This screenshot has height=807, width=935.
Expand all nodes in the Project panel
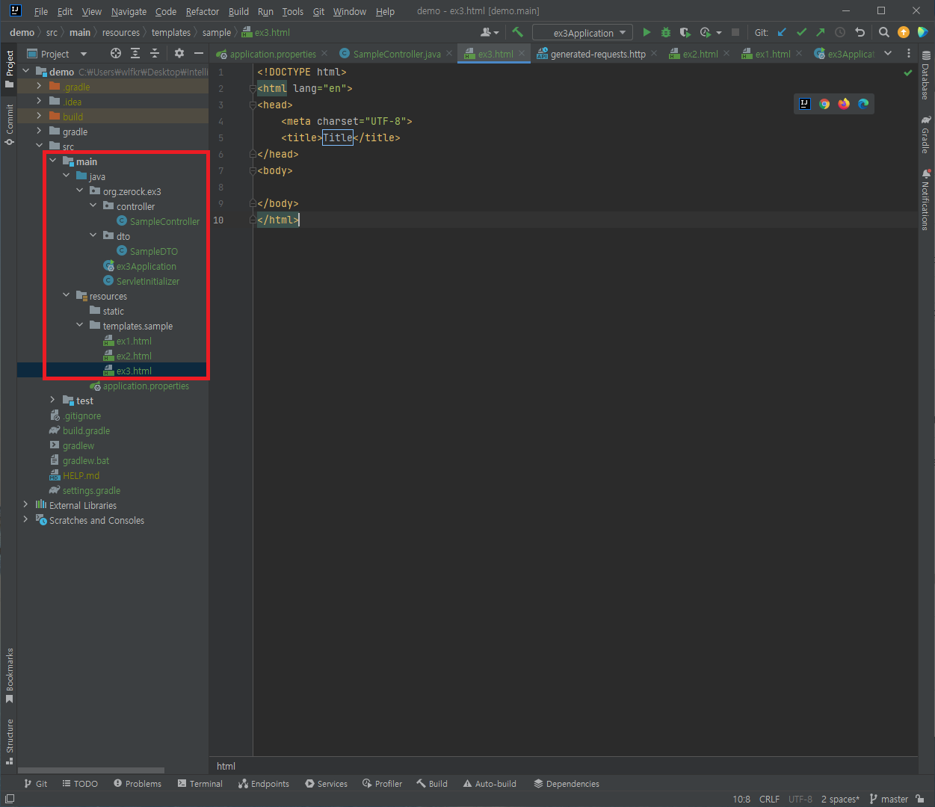click(x=135, y=53)
